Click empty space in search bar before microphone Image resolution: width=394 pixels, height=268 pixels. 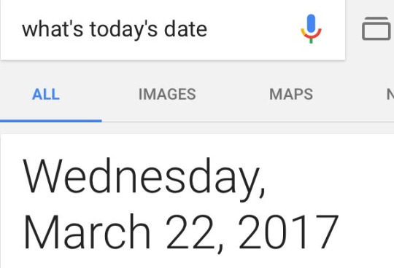click(254, 29)
